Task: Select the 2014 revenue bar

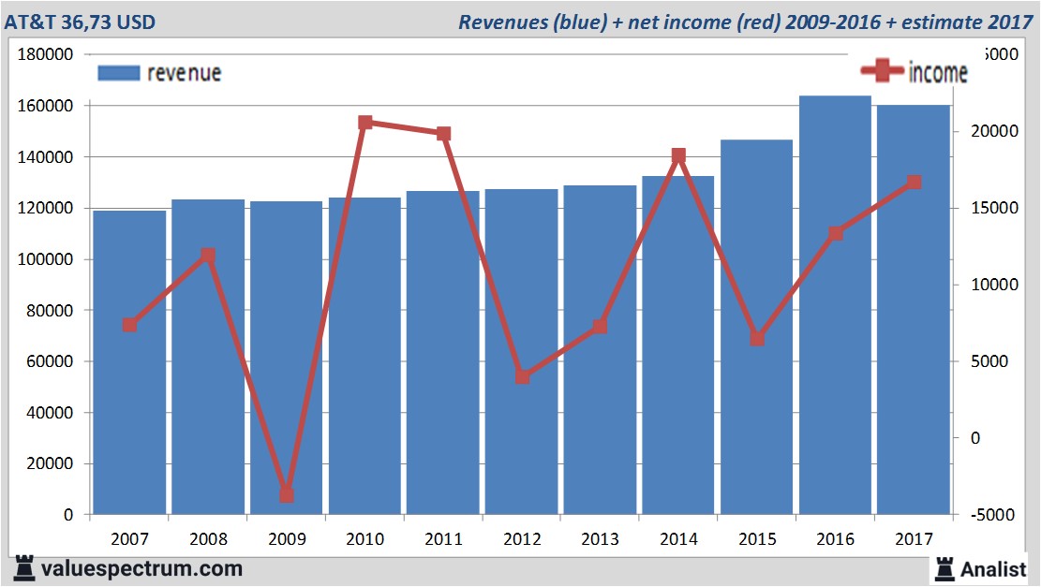Action: click(x=677, y=345)
